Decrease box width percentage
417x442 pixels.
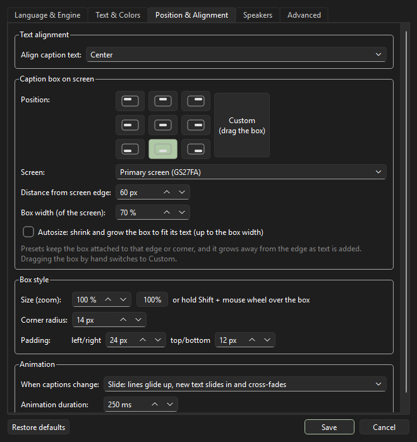(182, 212)
